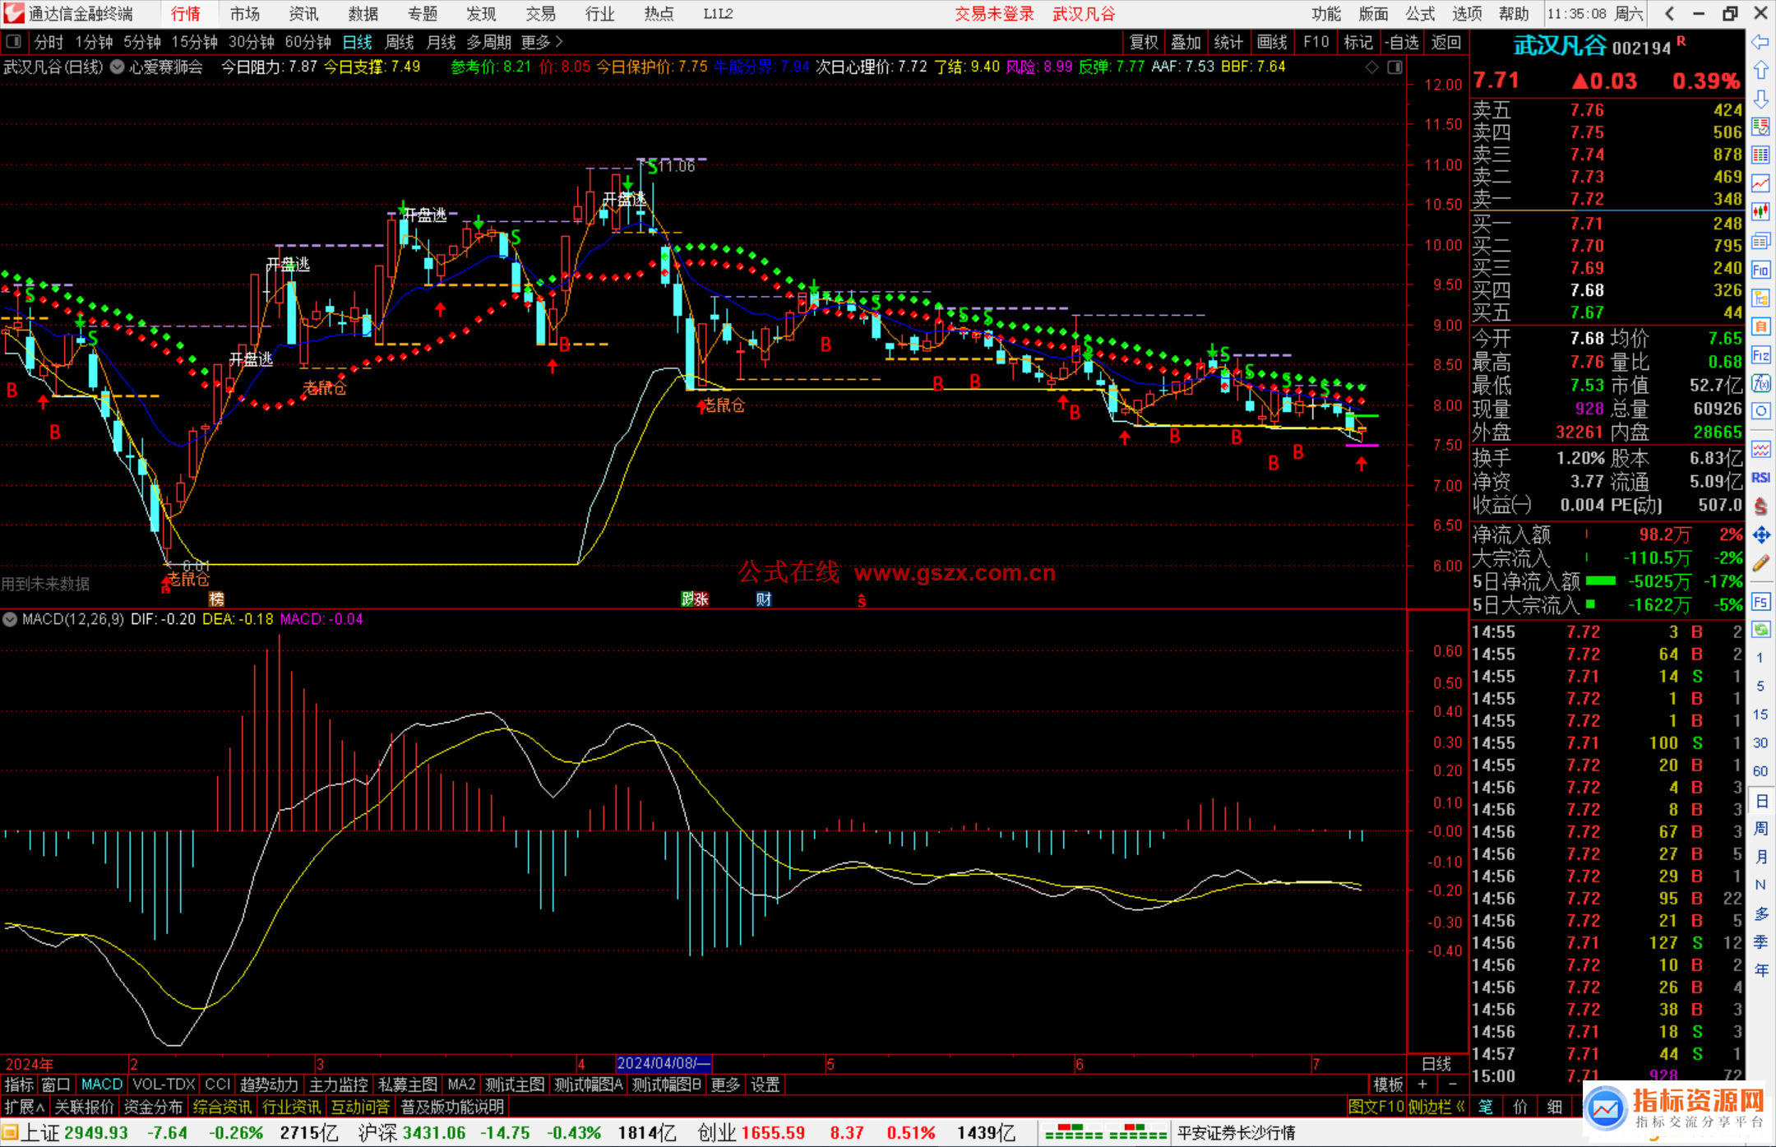Viewport: 1776px width, 1147px height.
Task: Open the intraday line chart icon
Action: [1760, 183]
